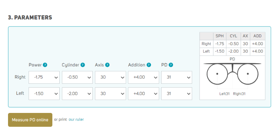Open Left eye Power dropdown
The width and height of the screenshot is (279, 139).
click(44, 93)
